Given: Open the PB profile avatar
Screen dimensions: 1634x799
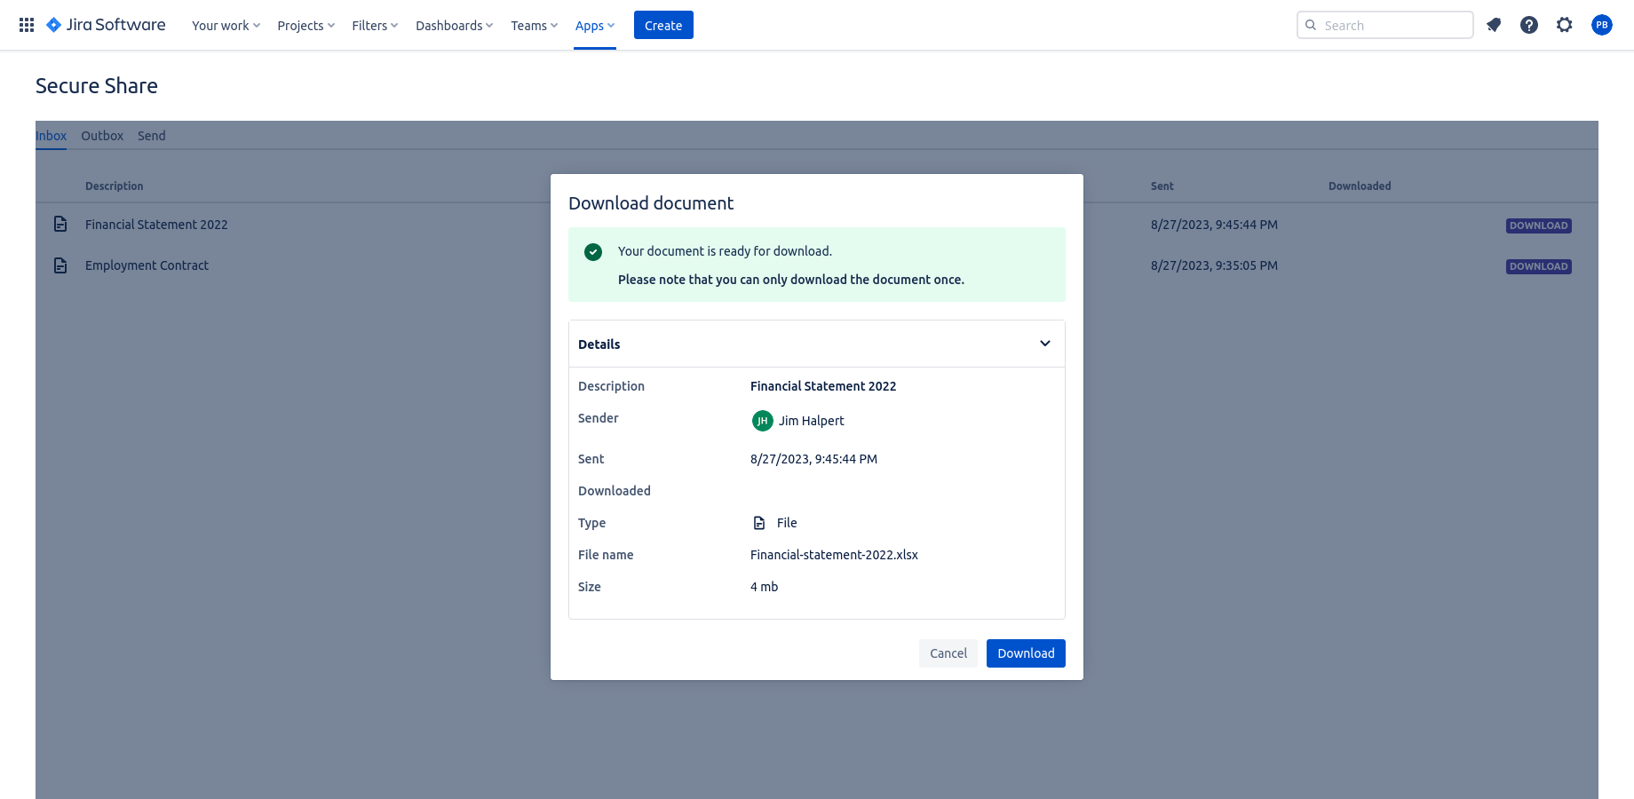Looking at the screenshot, I should click(x=1602, y=25).
